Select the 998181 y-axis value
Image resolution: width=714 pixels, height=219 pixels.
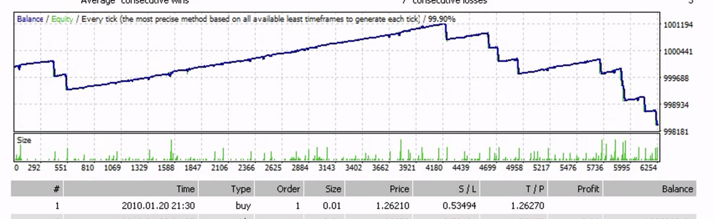676,131
